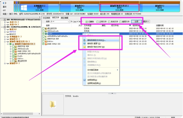Enable the 系统文件 filter checkbox
The height and width of the screenshot is (118, 183).
point(109,22)
